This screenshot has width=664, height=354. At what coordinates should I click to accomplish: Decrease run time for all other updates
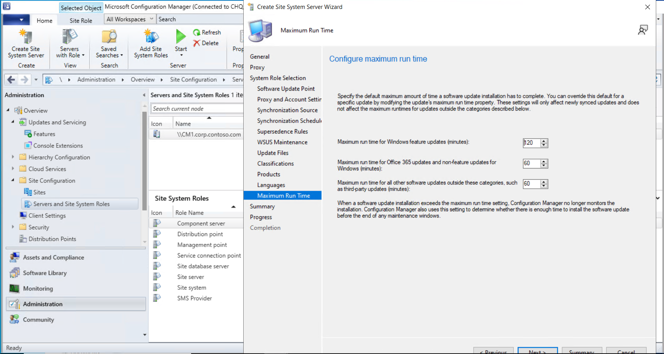point(544,186)
